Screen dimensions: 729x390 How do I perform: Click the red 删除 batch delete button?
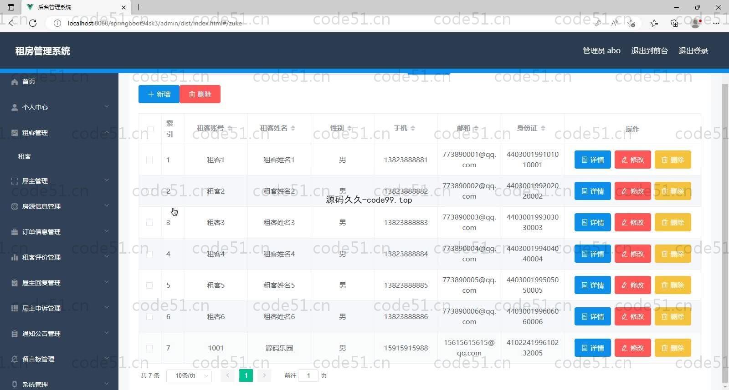[200, 94]
